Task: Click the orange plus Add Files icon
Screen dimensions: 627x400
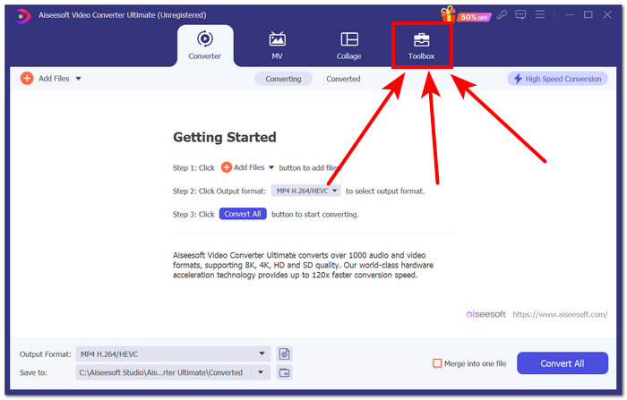Action: pos(27,79)
